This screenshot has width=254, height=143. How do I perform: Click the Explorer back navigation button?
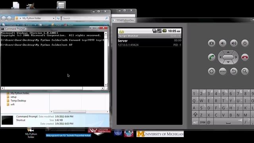coord(4,18)
